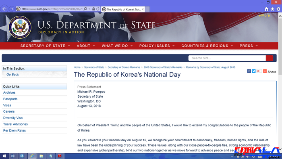Click the red search submit button

(270, 58)
